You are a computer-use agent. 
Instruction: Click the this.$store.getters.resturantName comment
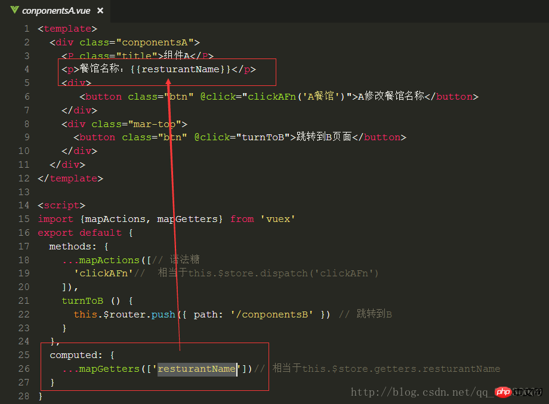tap(401, 369)
